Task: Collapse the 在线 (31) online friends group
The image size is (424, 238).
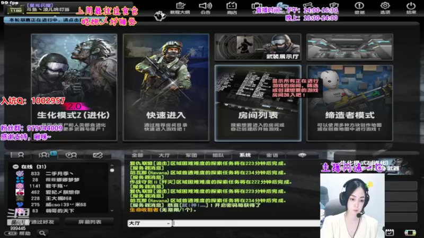Action: 16,167
